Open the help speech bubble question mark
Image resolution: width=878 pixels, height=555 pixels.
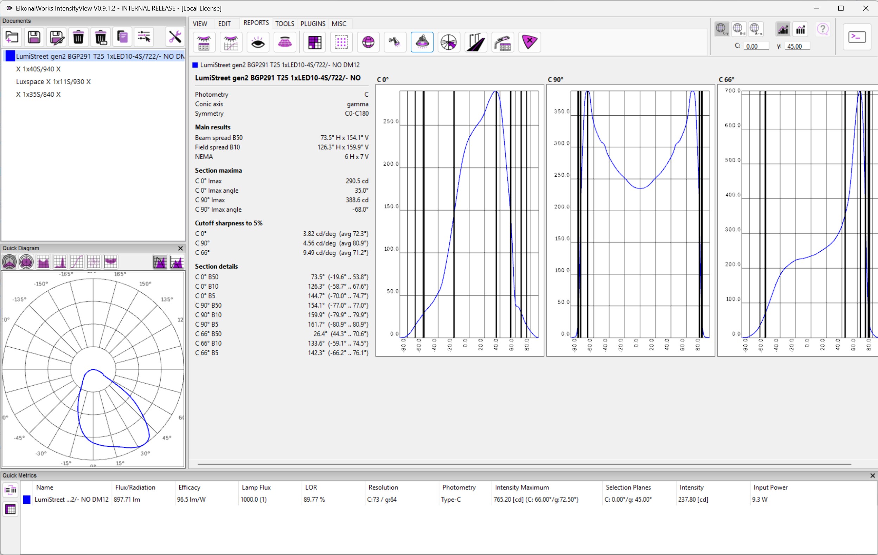pos(822,30)
